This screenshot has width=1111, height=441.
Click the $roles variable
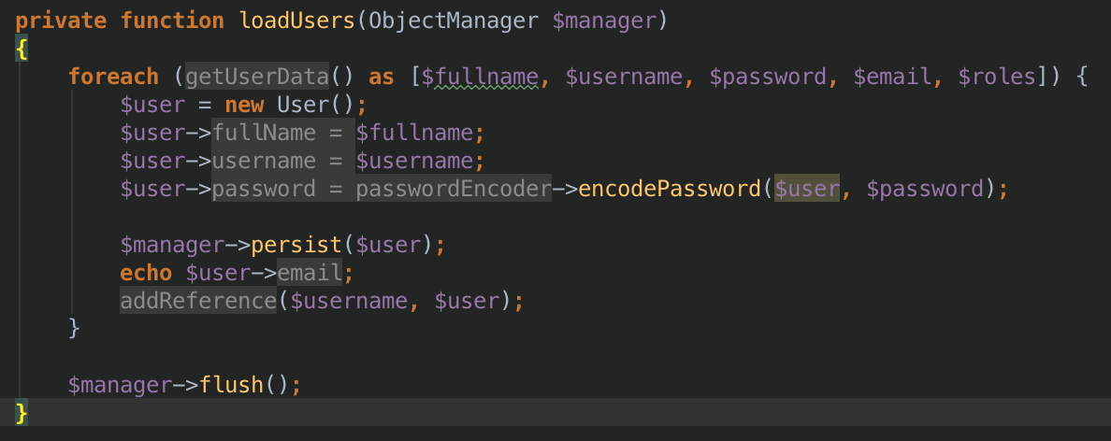[997, 76]
